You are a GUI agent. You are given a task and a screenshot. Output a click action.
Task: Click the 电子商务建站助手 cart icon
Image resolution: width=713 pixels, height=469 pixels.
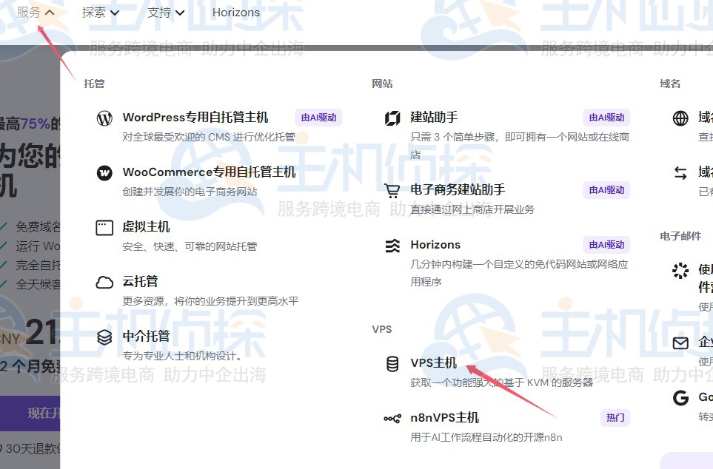pos(392,191)
